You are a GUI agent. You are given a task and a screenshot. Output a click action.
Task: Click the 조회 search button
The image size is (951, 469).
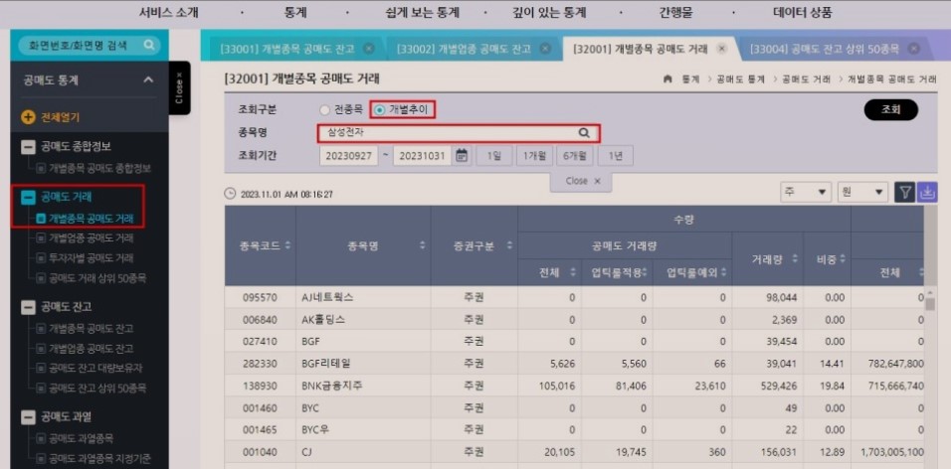[891, 109]
